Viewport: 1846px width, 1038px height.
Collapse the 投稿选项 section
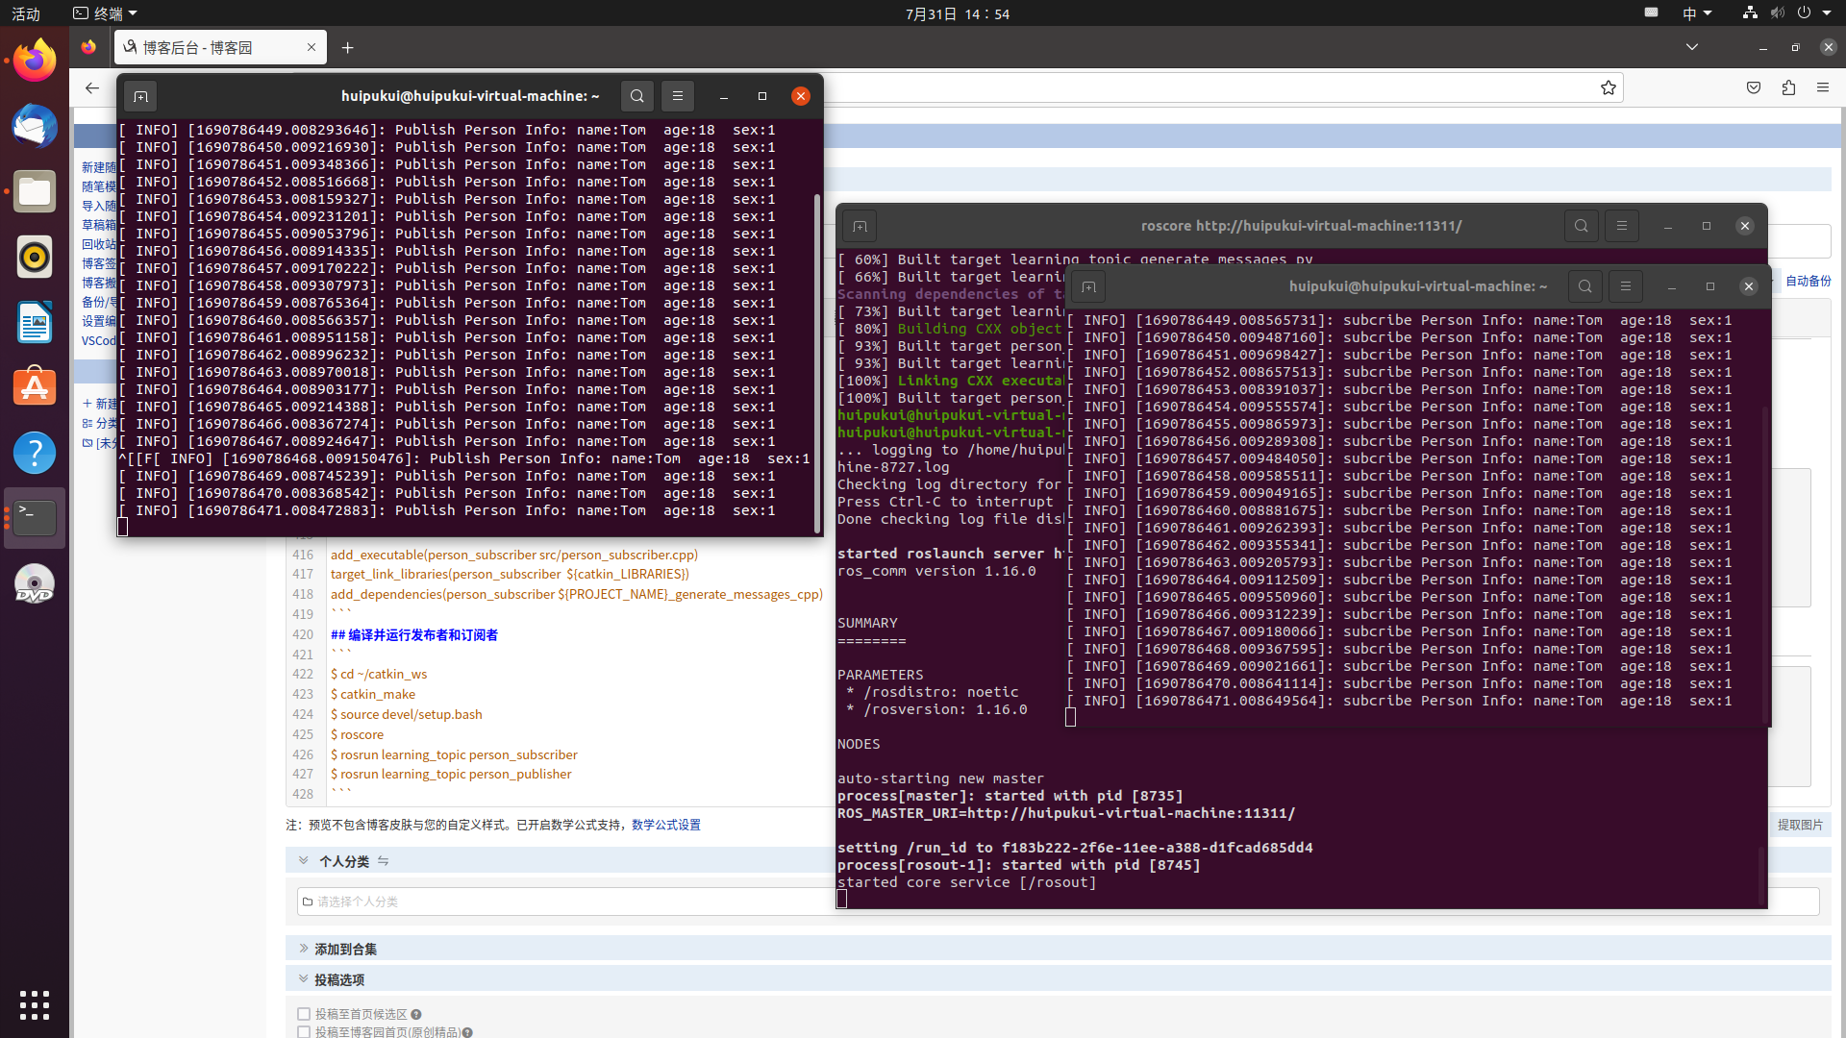tap(304, 979)
